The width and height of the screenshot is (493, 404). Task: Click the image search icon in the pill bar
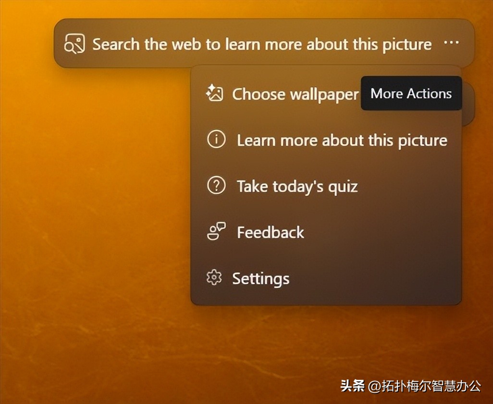click(74, 44)
